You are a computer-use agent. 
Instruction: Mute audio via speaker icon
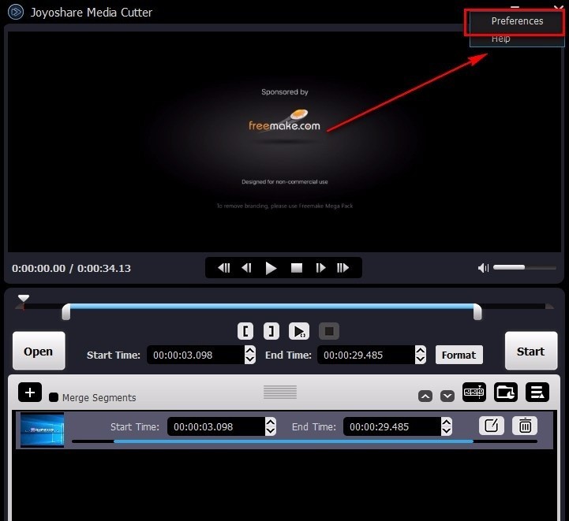pyautogui.click(x=483, y=268)
